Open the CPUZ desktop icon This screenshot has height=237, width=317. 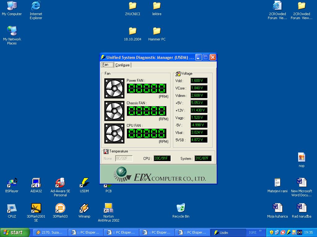pos(12,209)
